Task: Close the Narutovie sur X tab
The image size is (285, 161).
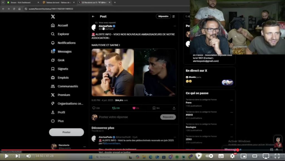Action: coord(109,2)
